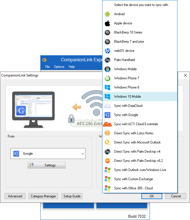Click the Android robot icon
Viewport: 190px width, 220px height.
click(108, 14)
